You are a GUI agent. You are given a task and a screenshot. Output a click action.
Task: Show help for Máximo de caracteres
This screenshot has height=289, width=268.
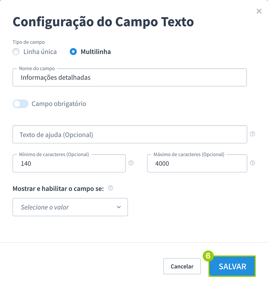point(252,163)
